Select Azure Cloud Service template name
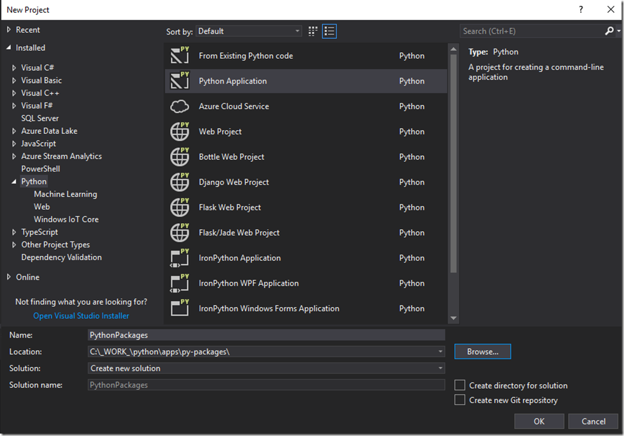624x436 pixels. (234, 106)
